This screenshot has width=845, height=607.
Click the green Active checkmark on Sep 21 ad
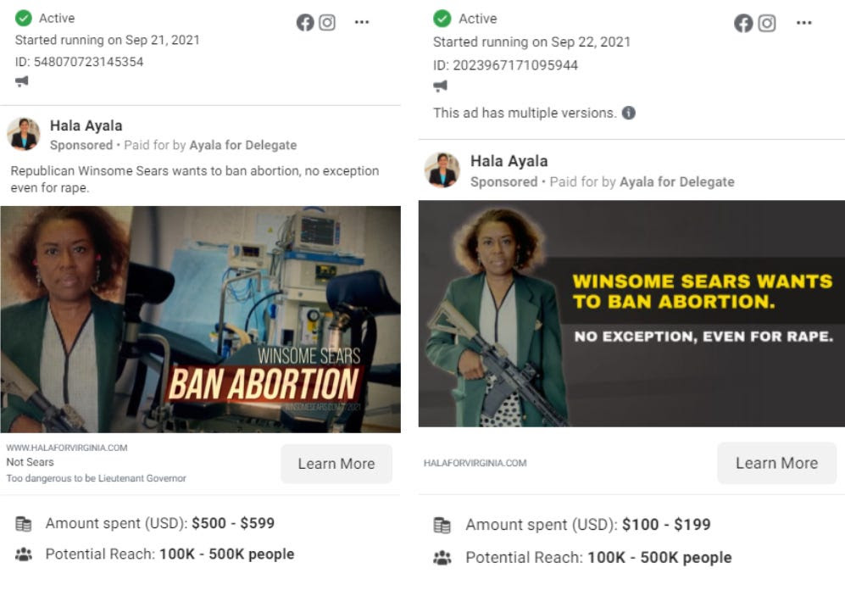pos(24,18)
